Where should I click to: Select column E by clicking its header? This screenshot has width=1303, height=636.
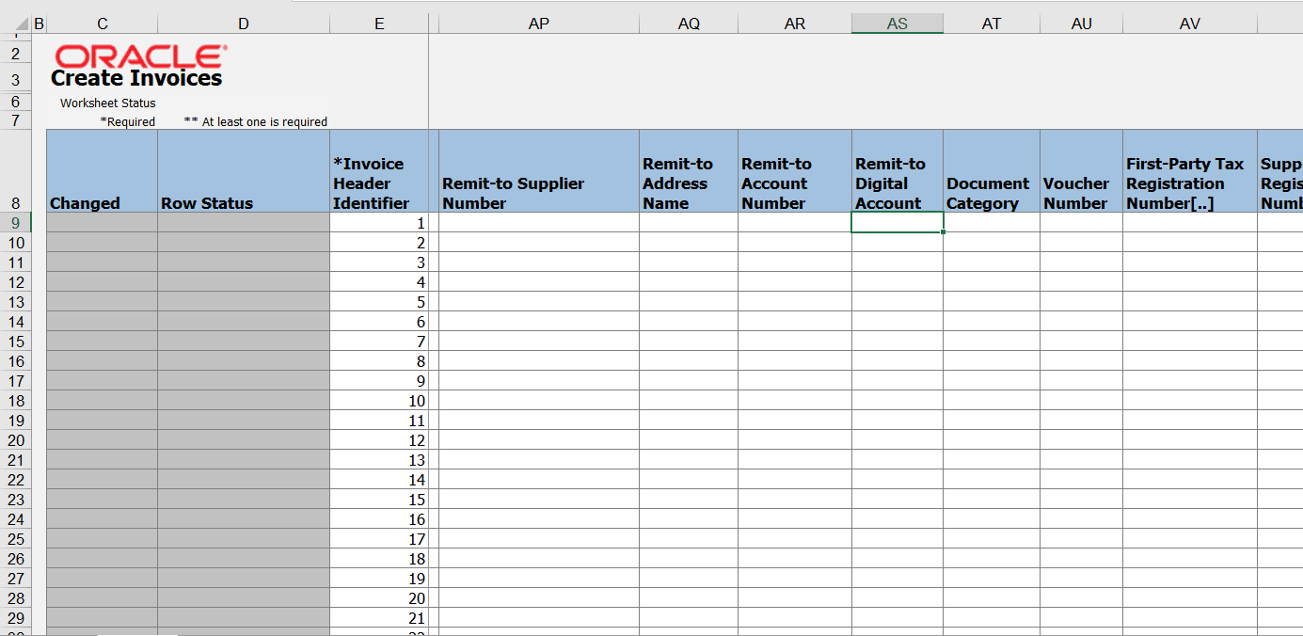378,22
